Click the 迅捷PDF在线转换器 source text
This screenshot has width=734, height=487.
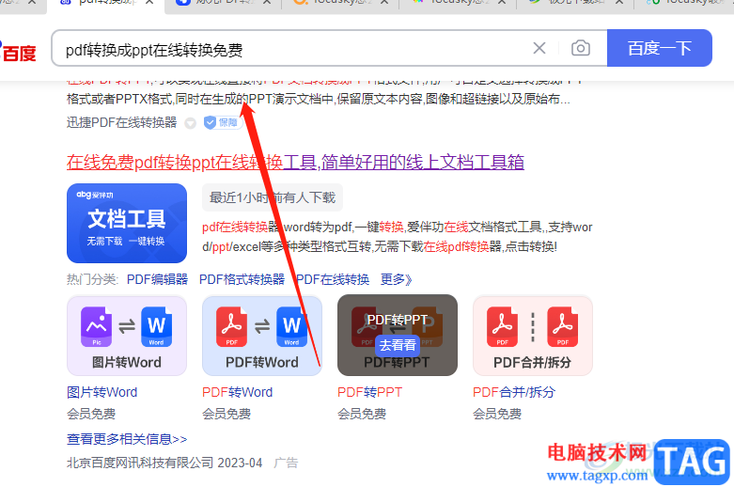122,122
